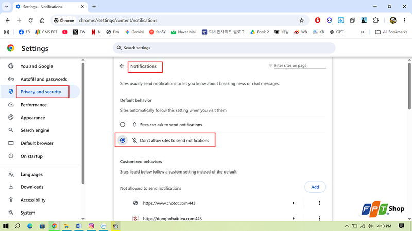
Task: Open the taskbar clock showing 4:13 PM
Action: [384, 226]
